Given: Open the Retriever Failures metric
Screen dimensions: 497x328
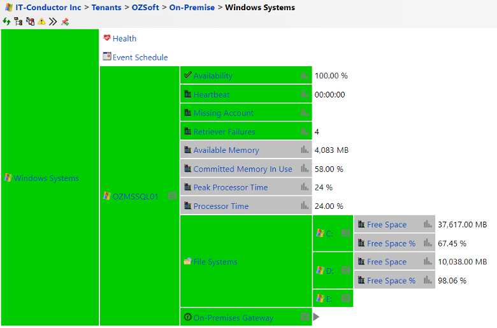Looking at the screenshot, I should pos(224,131).
